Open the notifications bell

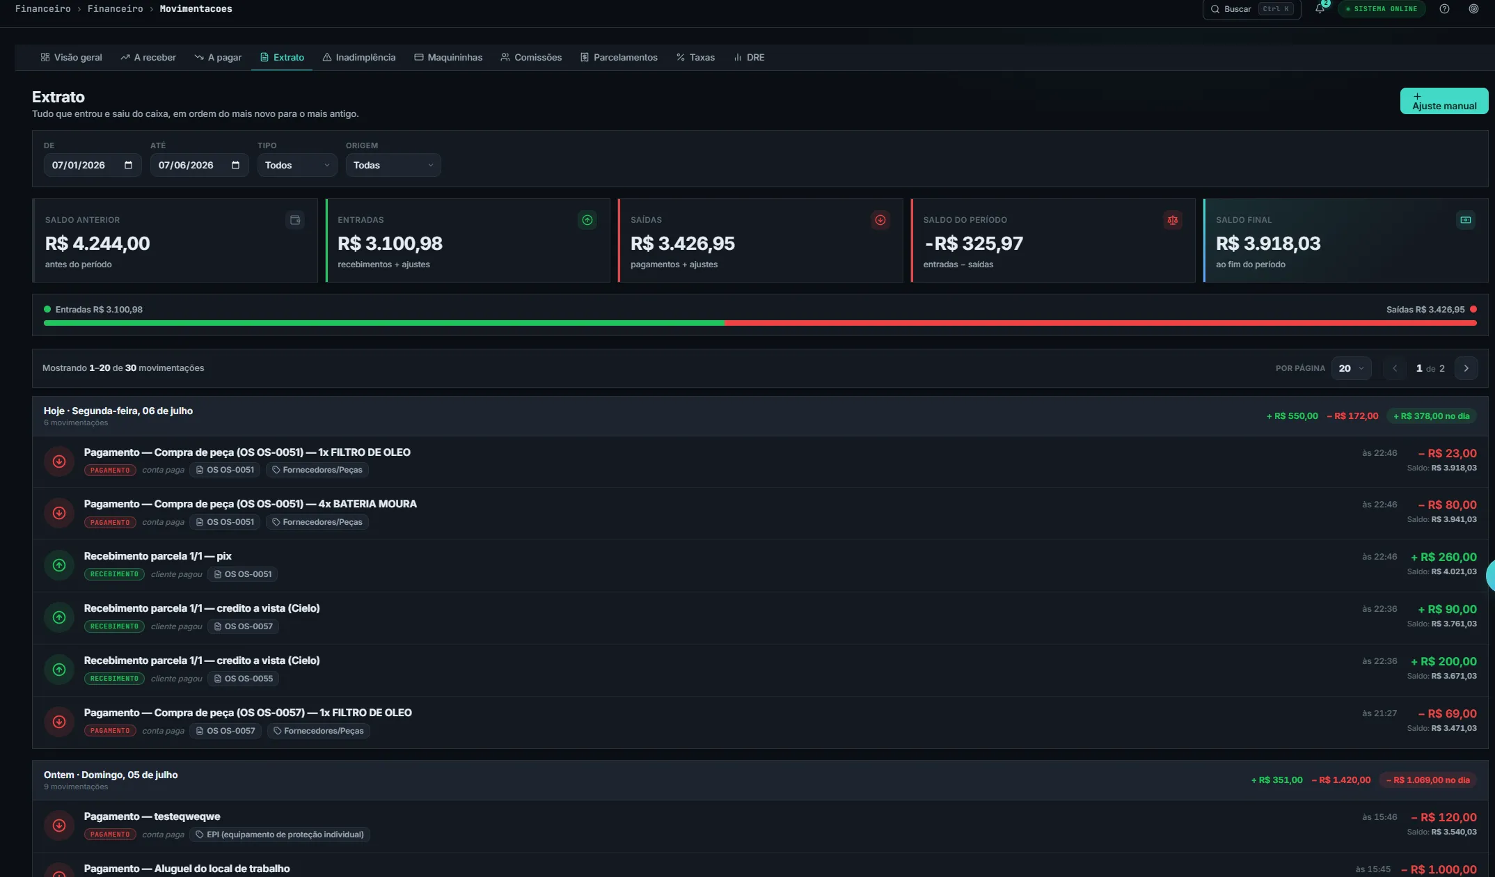(x=1320, y=9)
